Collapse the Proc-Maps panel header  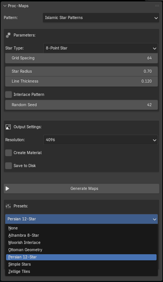[x=5, y=6]
